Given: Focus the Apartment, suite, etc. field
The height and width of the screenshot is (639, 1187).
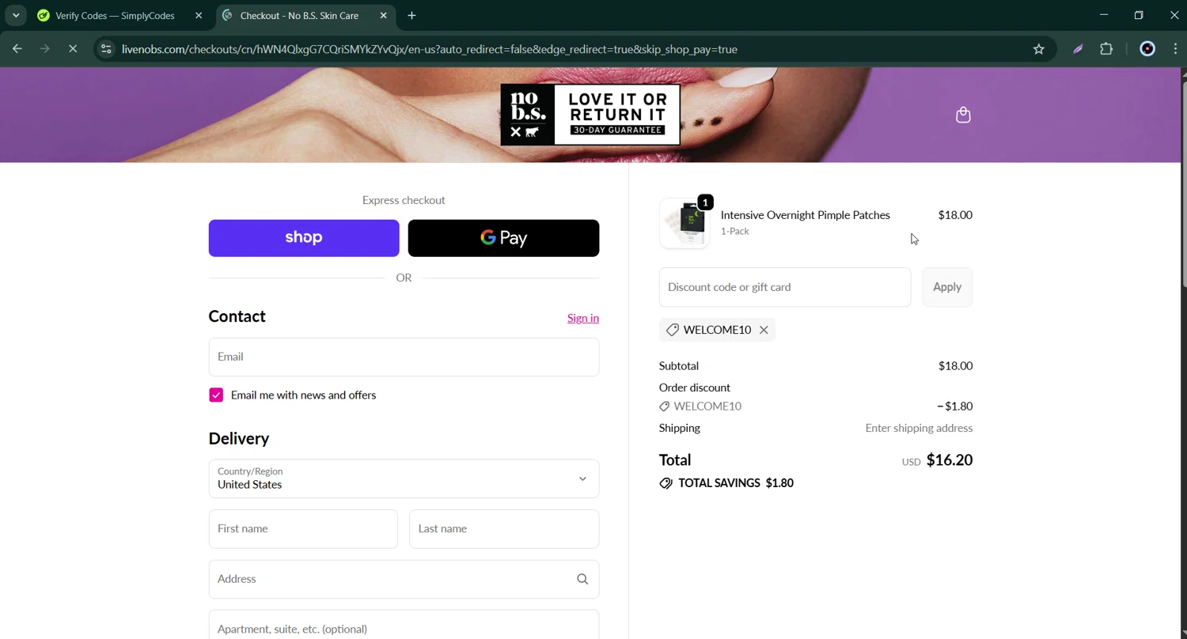Looking at the screenshot, I should click(x=404, y=625).
